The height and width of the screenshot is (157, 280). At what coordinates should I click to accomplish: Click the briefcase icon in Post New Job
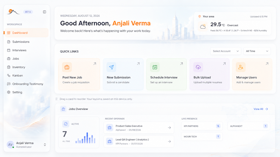(67, 67)
